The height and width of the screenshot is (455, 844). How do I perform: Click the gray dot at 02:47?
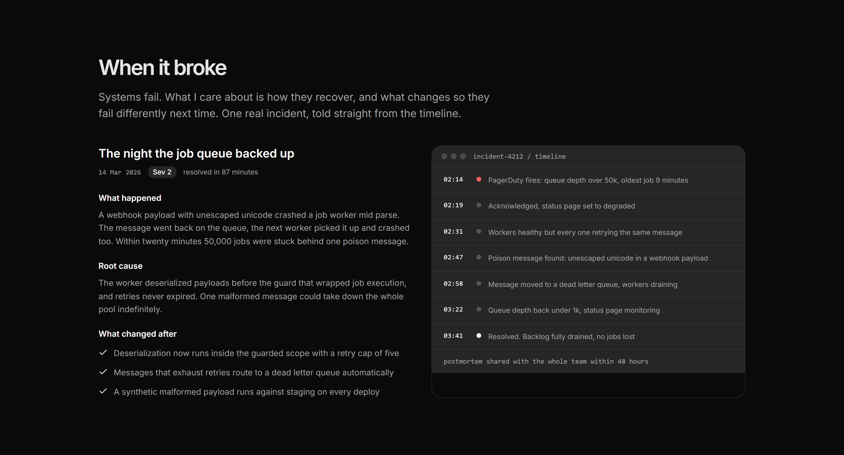(479, 257)
